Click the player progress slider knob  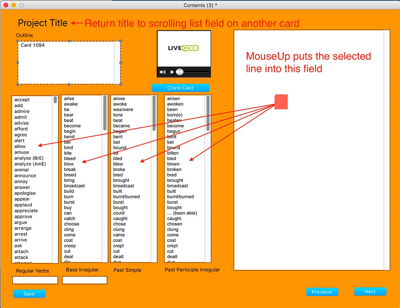tap(180, 72)
